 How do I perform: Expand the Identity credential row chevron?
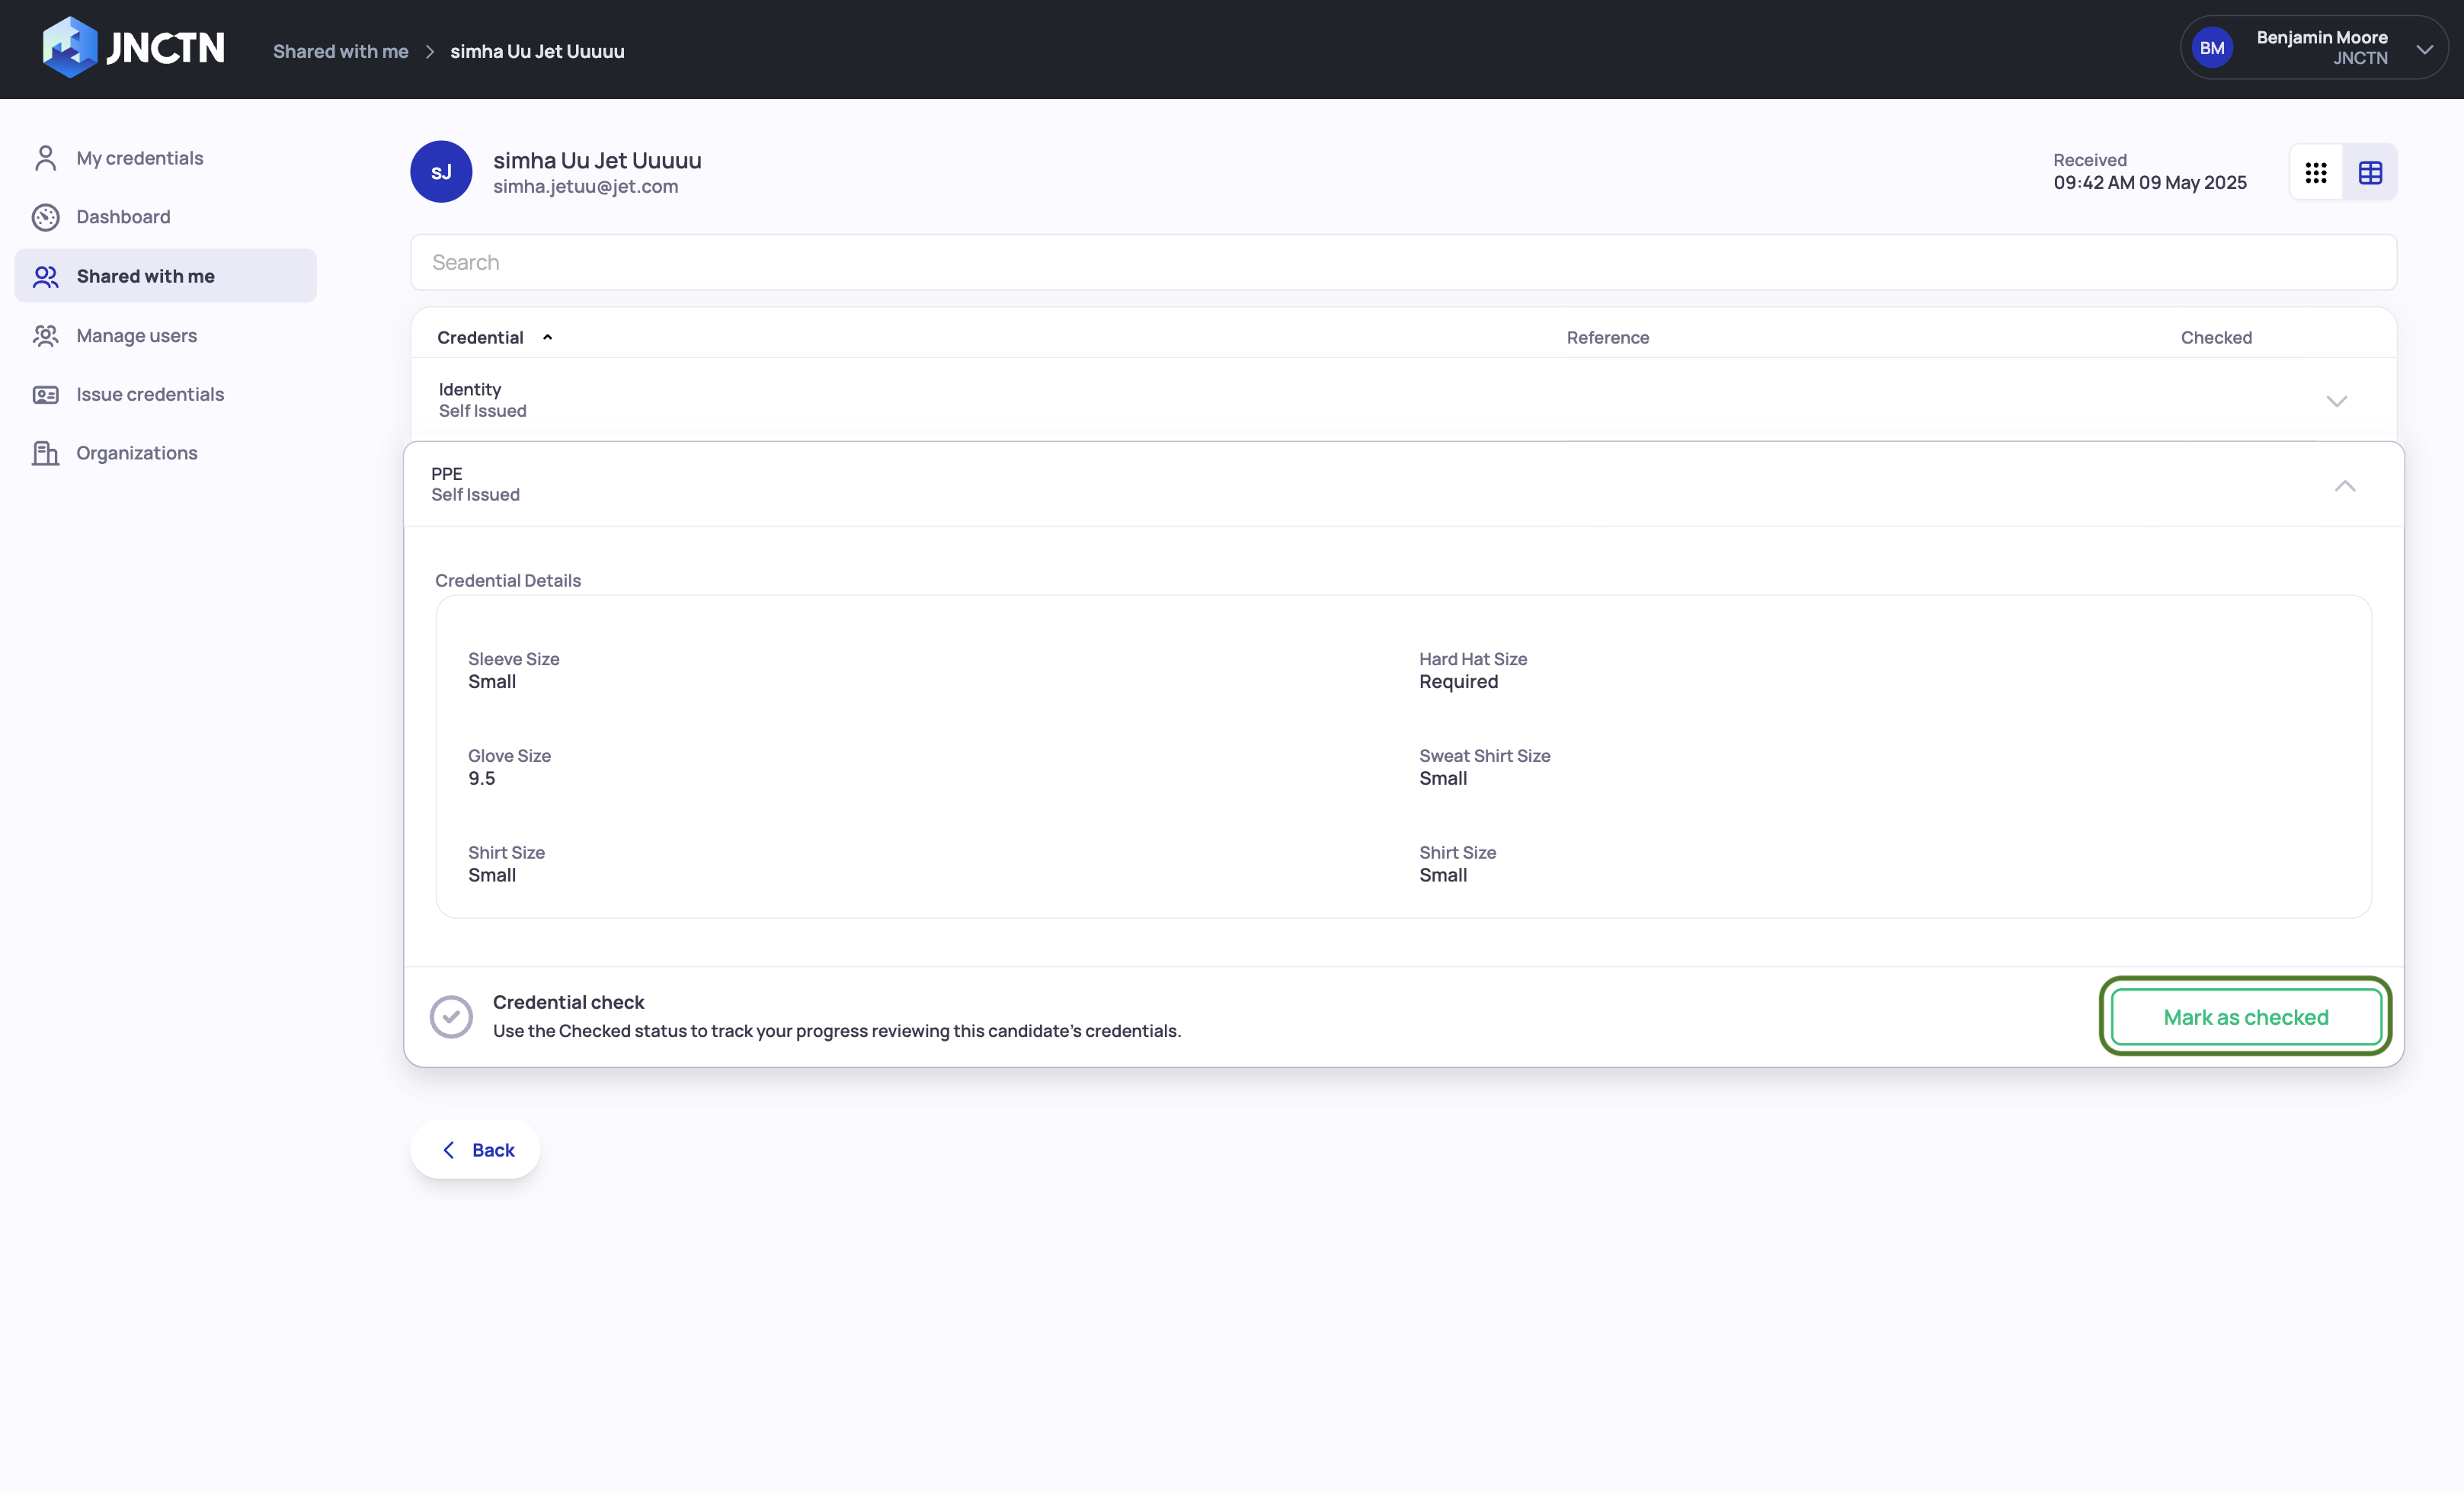coord(2336,401)
